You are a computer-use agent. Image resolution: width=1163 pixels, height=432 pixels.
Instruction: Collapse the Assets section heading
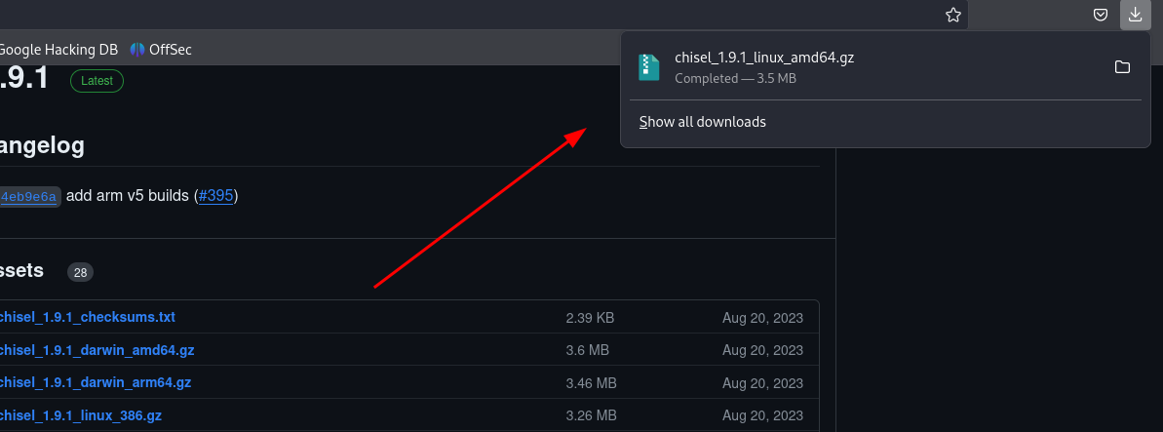point(21,270)
